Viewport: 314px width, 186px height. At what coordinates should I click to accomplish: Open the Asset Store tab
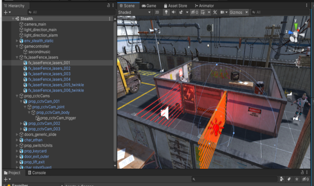point(175,6)
